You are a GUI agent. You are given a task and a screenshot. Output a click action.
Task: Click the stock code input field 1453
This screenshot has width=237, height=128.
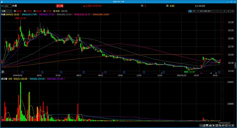8,6
